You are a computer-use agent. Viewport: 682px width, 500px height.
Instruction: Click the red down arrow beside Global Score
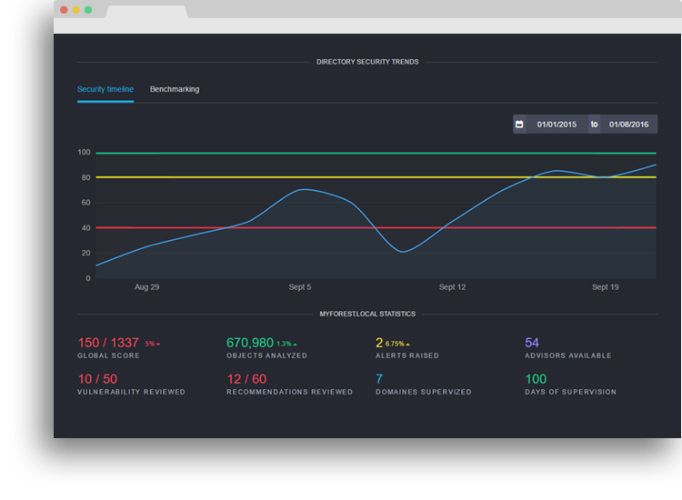158,345
